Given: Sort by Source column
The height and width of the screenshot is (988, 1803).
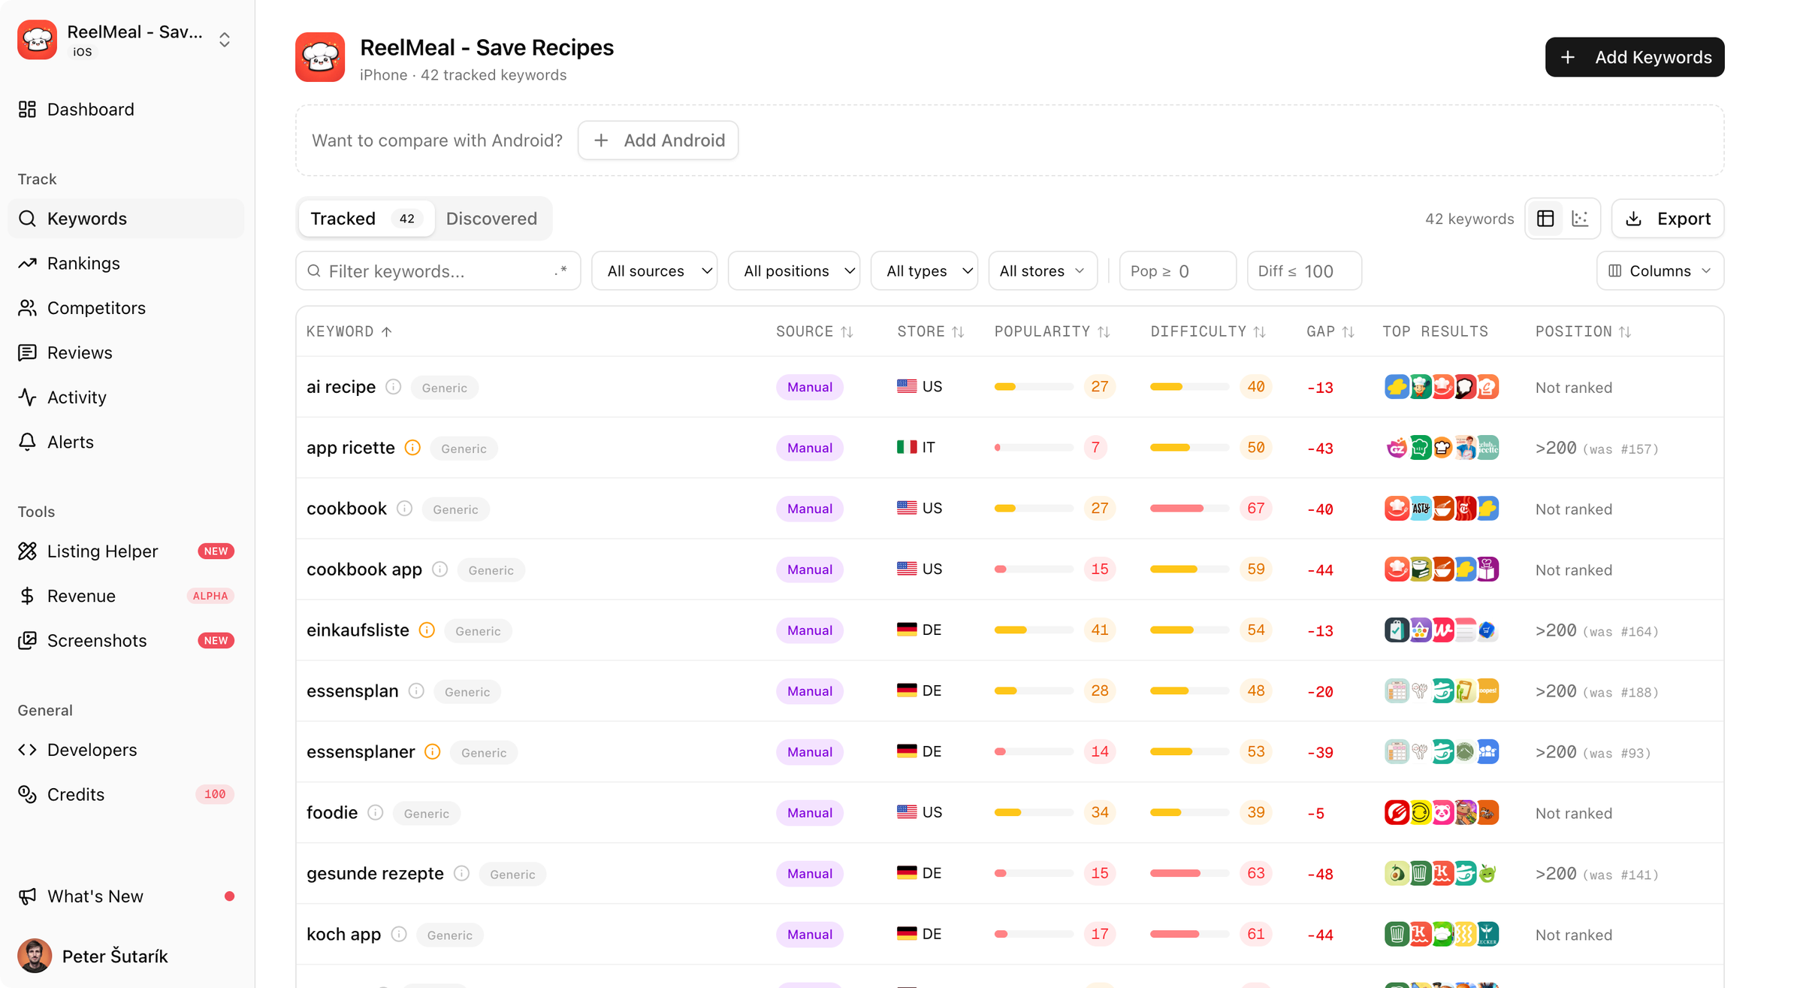Looking at the screenshot, I should coord(814,331).
